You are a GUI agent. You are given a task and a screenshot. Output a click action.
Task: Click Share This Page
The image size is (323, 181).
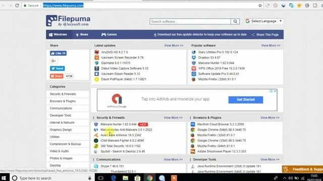[265, 35]
